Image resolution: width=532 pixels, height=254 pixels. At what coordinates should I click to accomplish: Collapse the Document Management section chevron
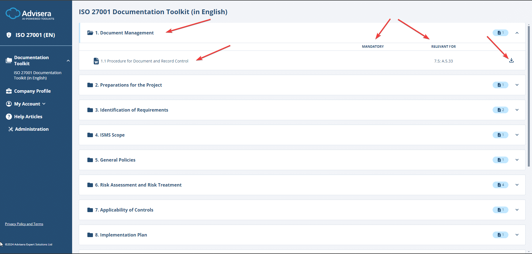[517, 33]
